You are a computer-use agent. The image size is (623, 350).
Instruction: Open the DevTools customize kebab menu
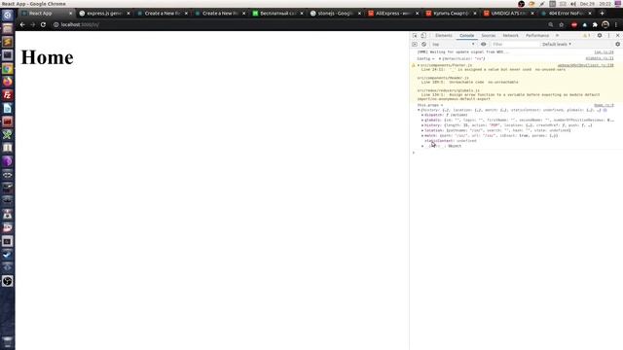tap(608, 35)
